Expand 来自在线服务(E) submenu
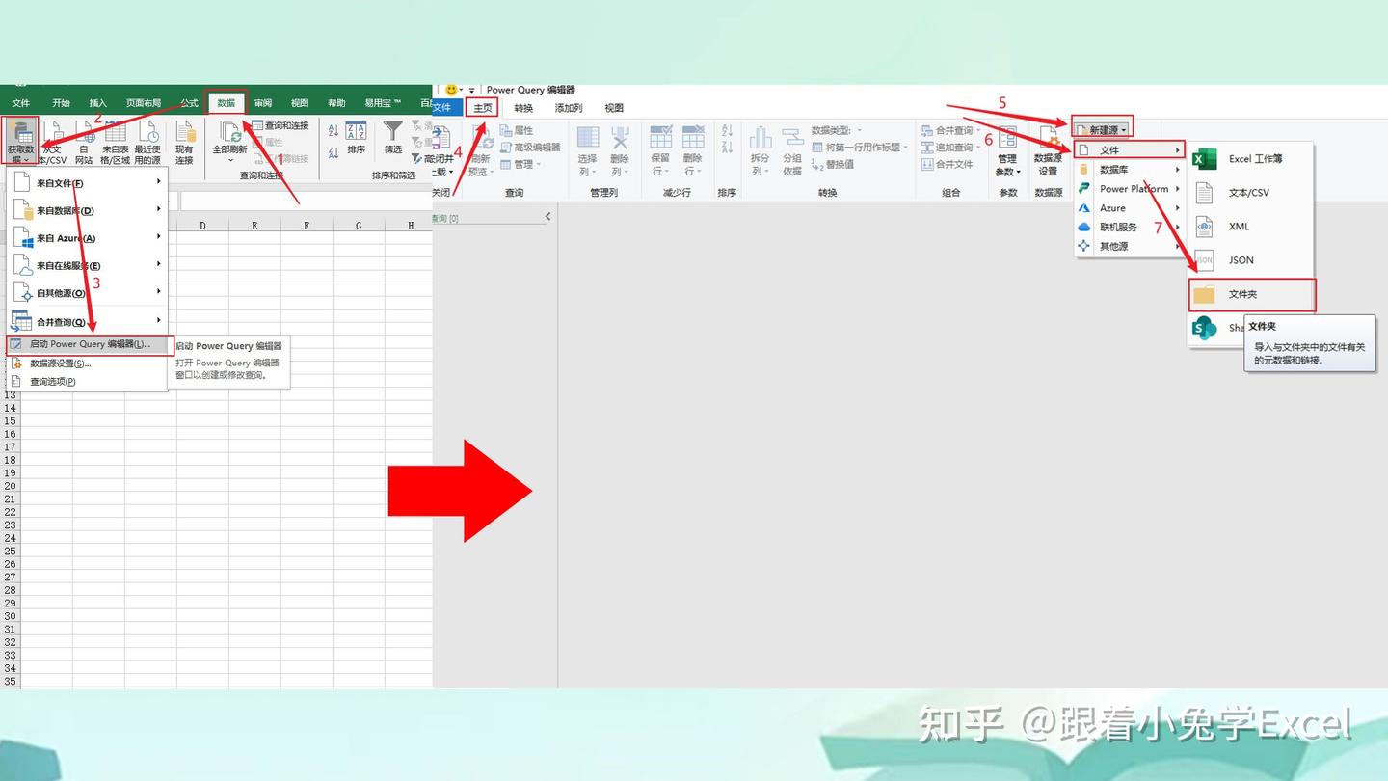 tap(88, 265)
